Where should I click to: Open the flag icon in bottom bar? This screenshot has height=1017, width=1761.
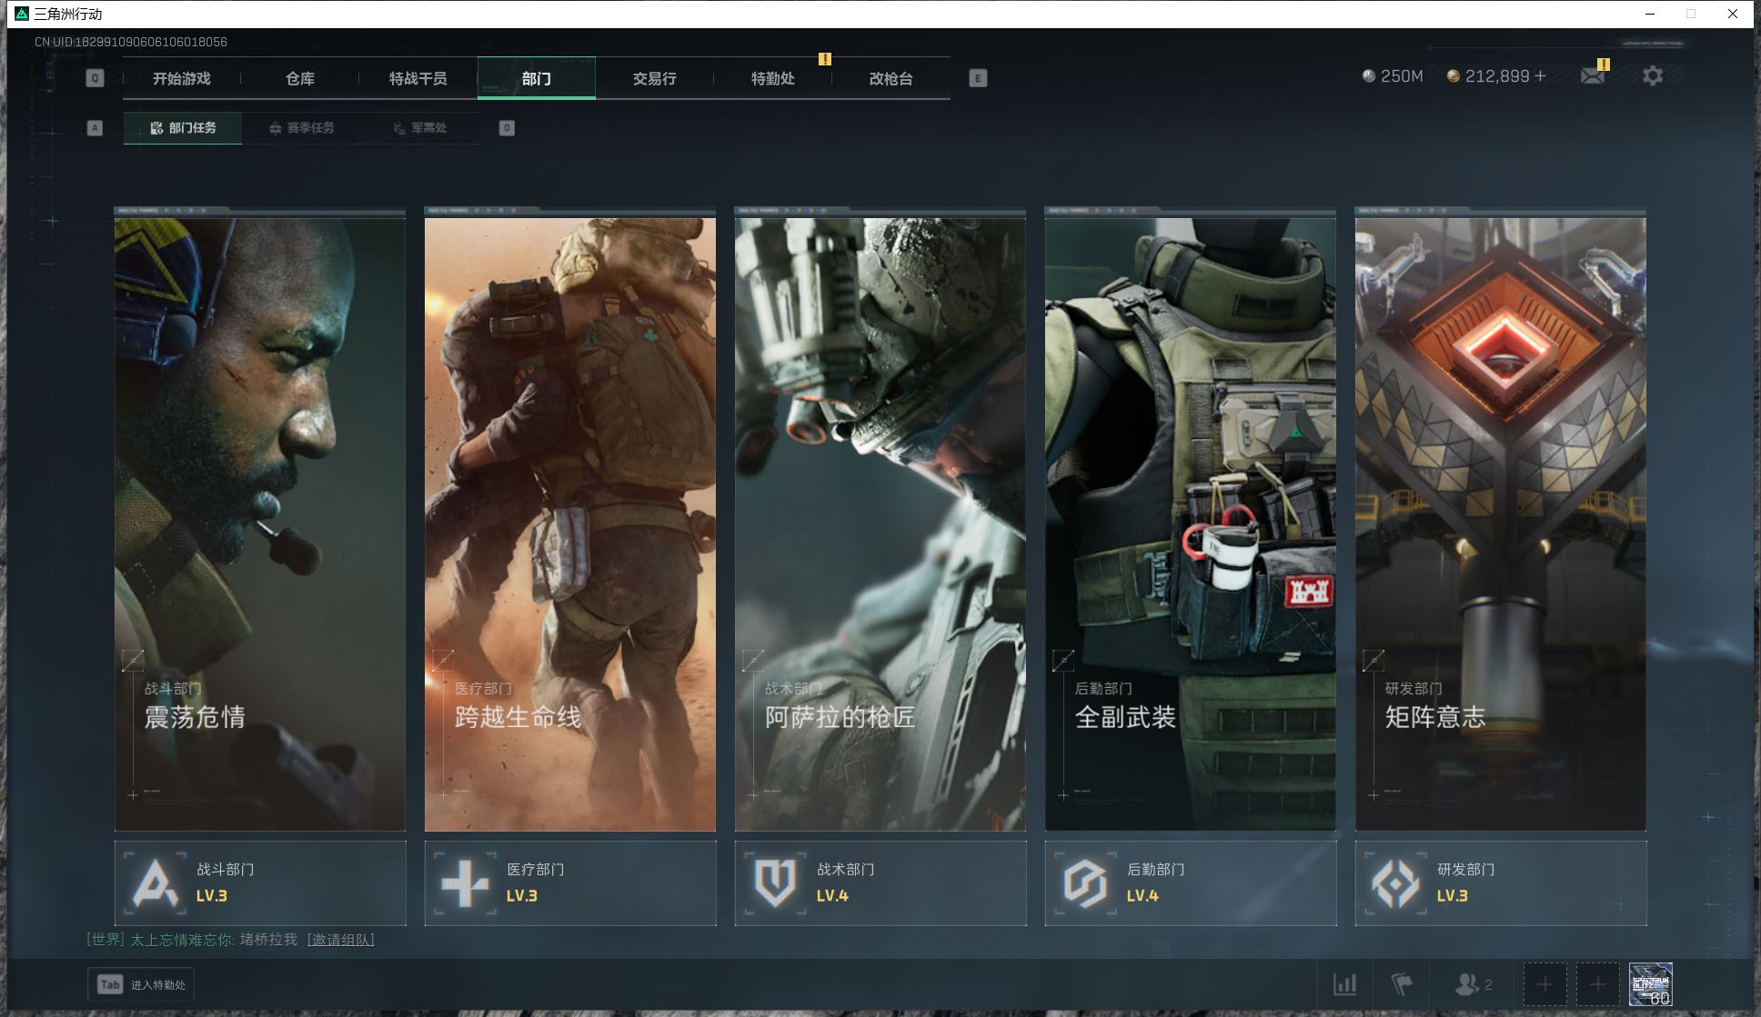[1402, 984]
